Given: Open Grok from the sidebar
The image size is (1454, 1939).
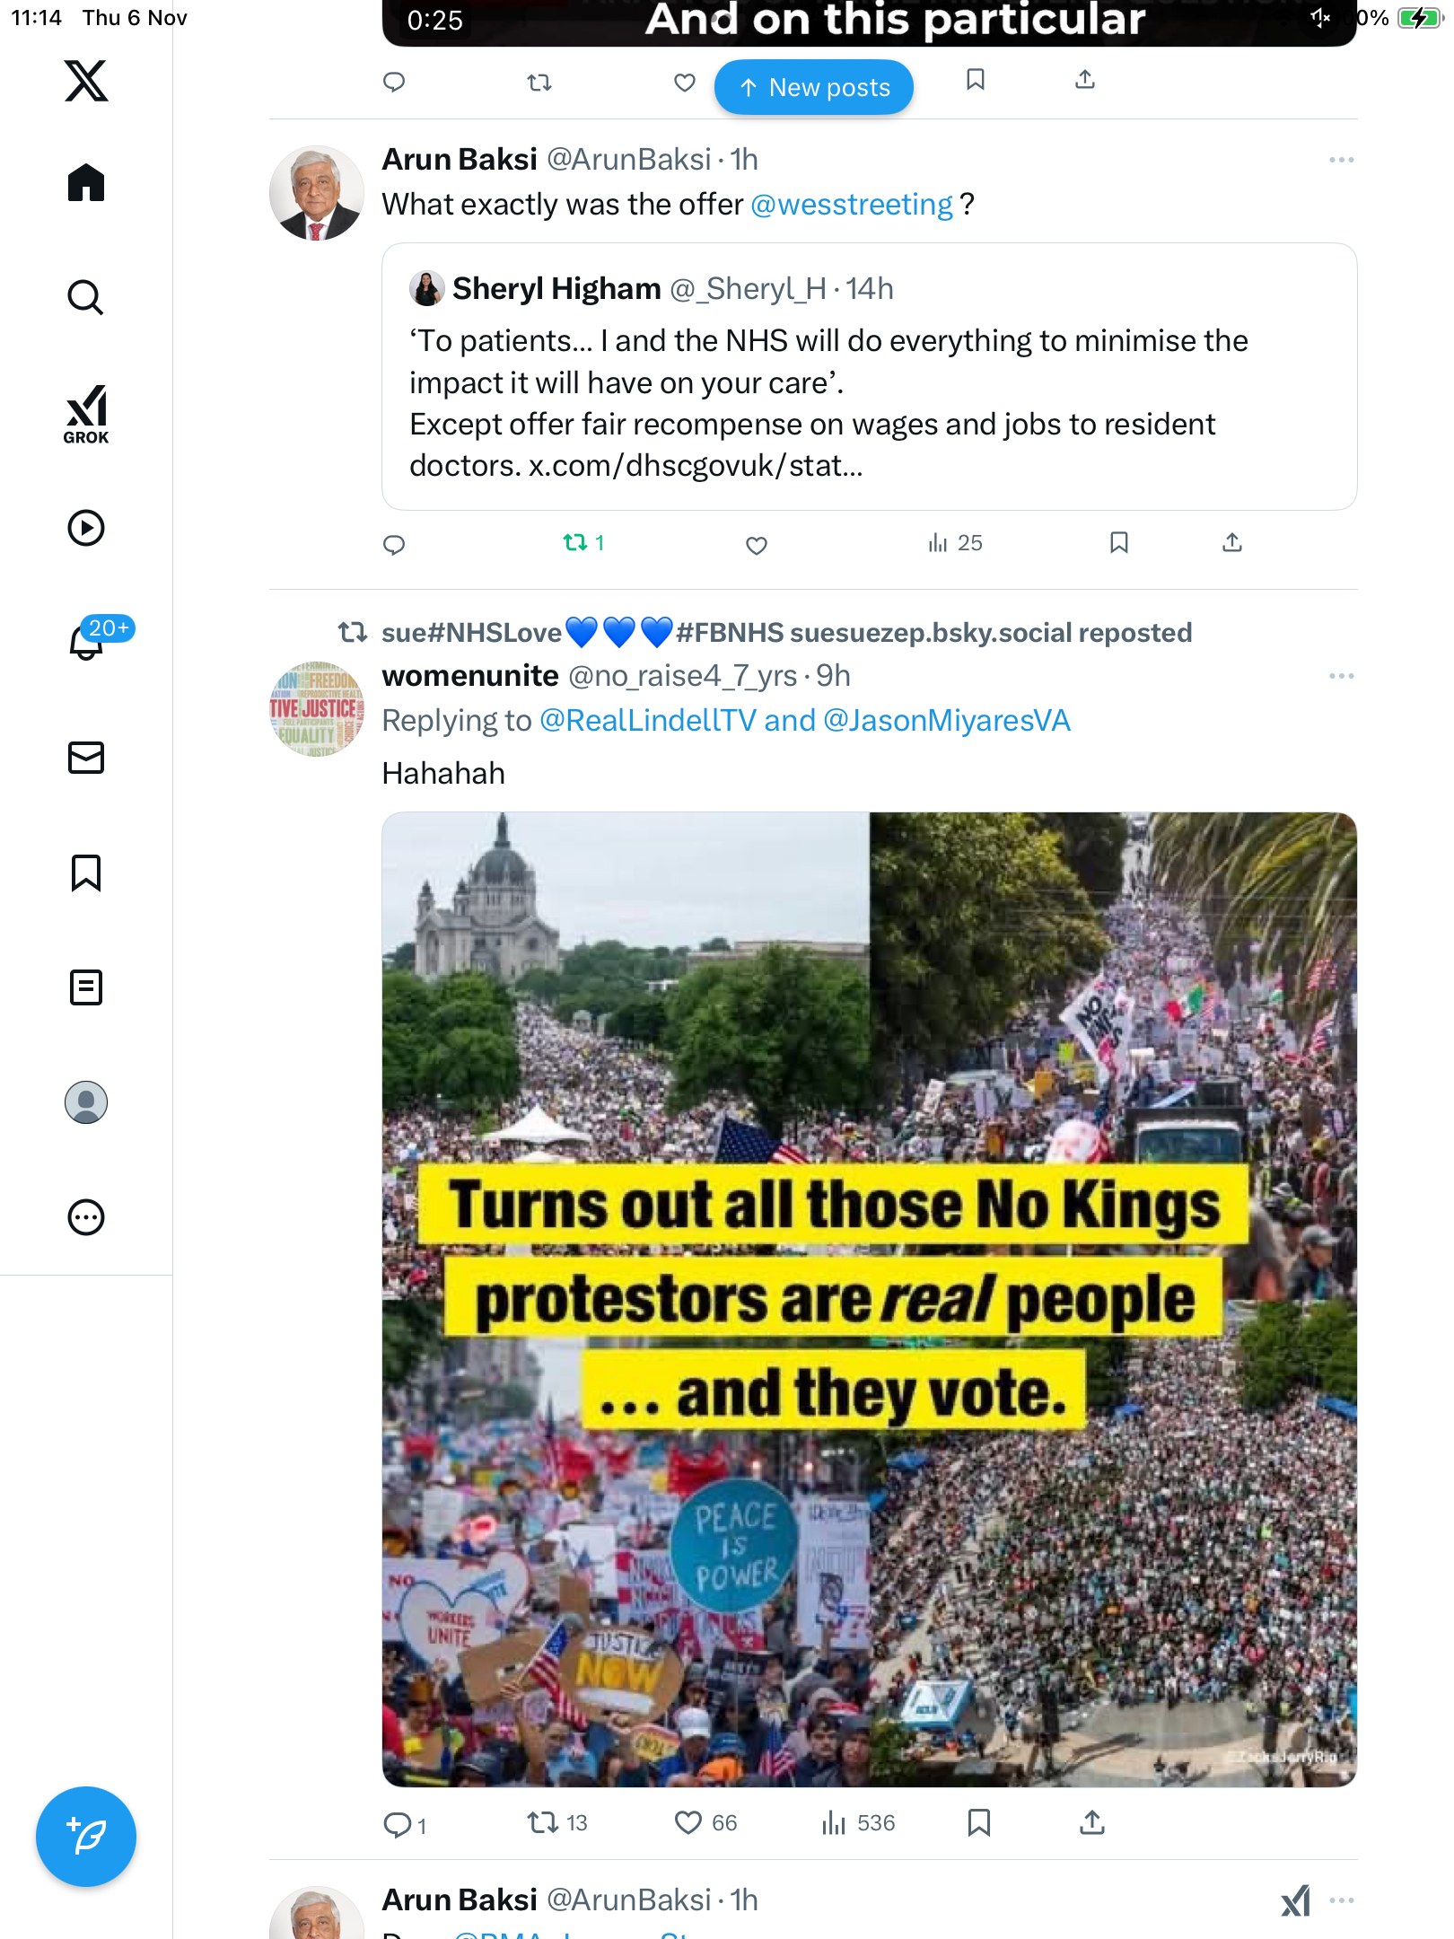Looking at the screenshot, I should click(86, 415).
